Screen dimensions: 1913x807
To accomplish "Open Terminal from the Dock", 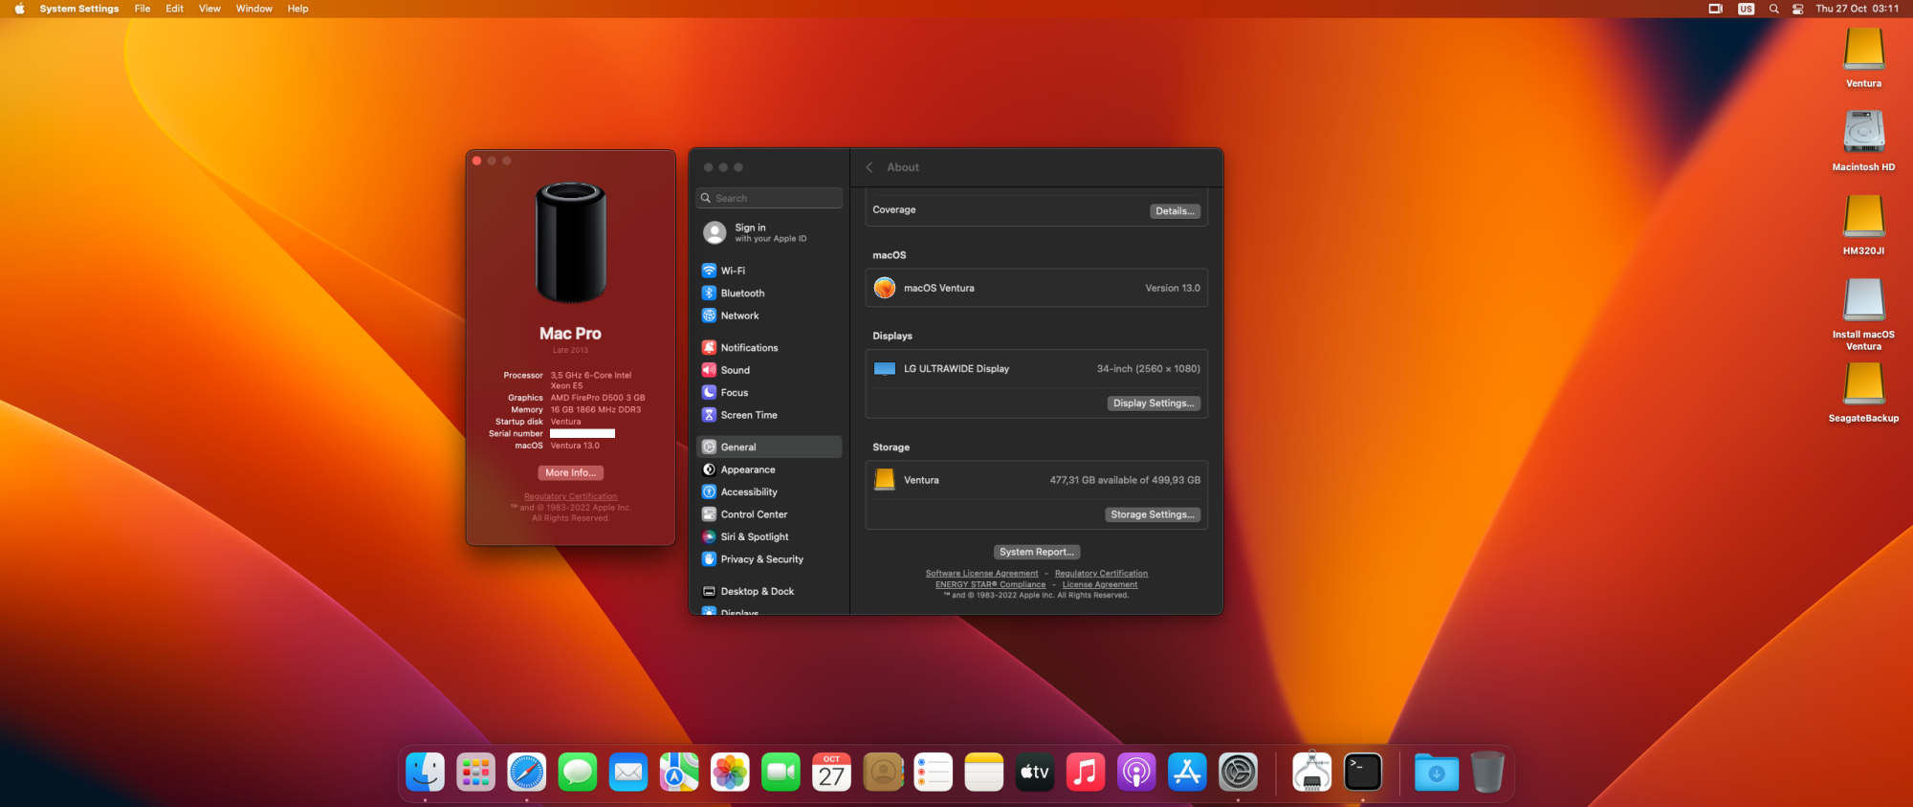I will [1363, 772].
